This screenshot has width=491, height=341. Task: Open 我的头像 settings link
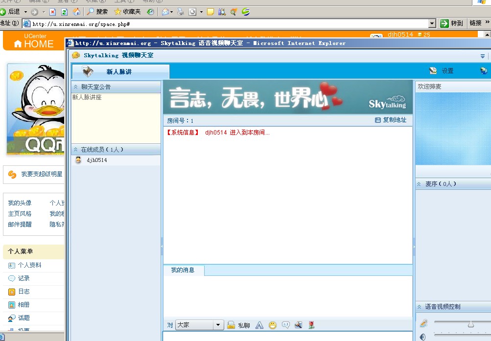tap(20, 203)
